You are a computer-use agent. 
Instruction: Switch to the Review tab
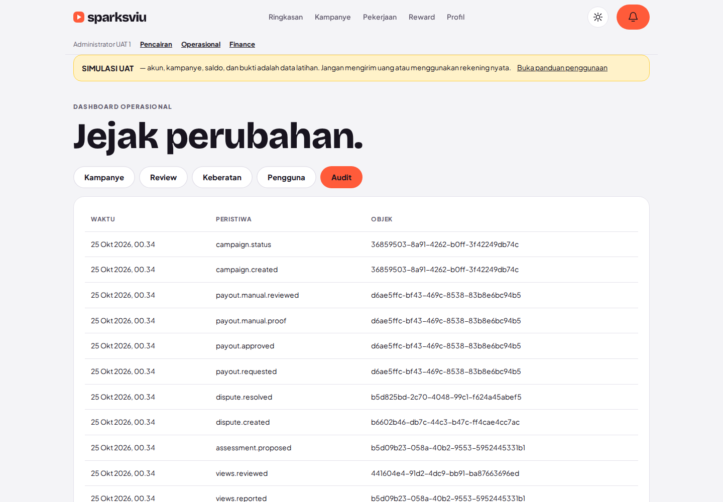tap(163, 177)
